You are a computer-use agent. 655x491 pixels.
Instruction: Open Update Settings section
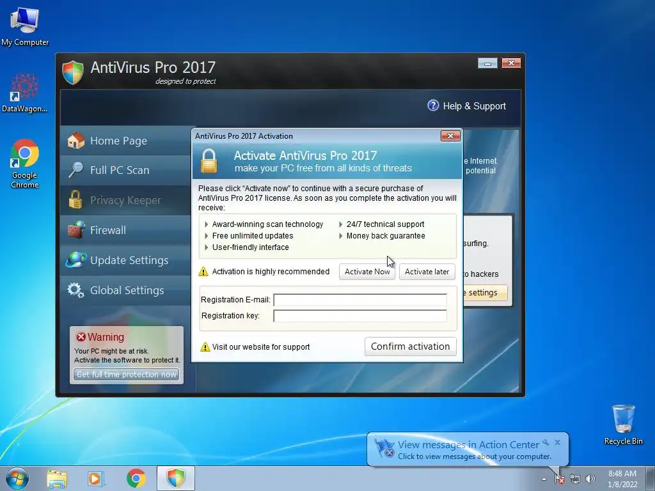tap(126, 260)
